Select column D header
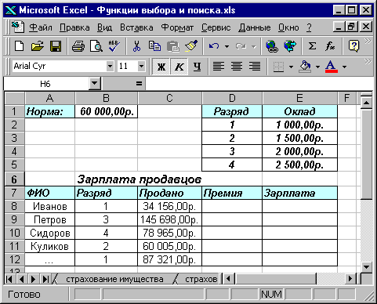 [x=232, y=98]
